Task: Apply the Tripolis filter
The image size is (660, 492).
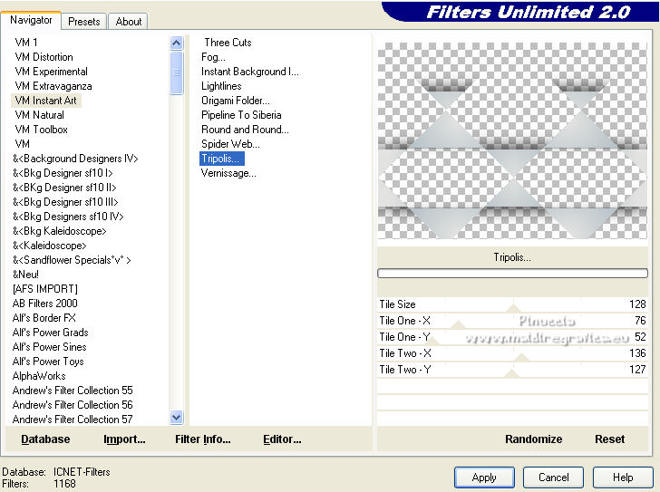Action: (484, 478)
